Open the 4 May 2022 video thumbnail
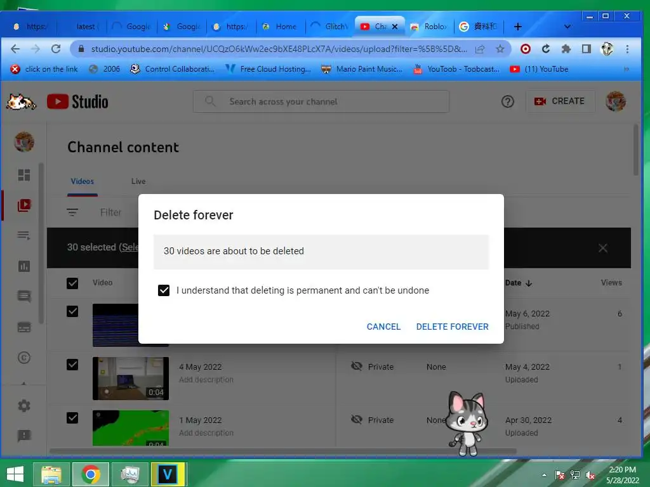Image resolution: width=650 pixels, height=487 pixels. [x=131, y=379]
